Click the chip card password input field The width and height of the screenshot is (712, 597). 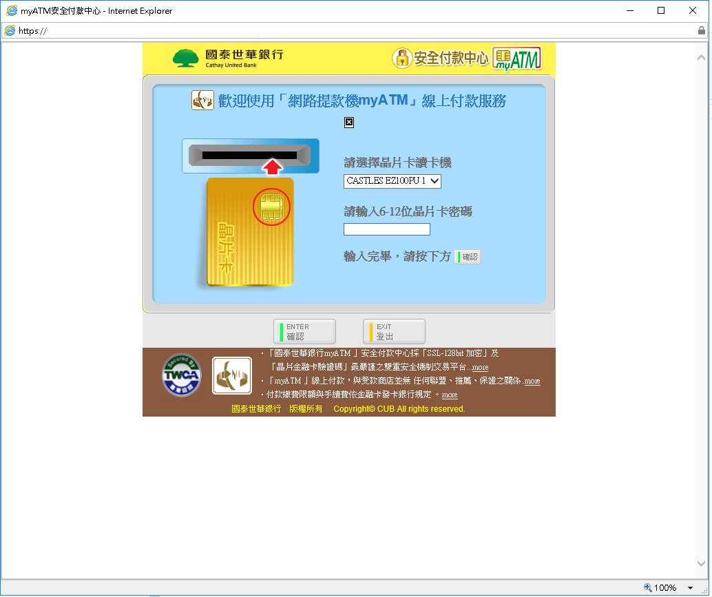click(387, 229)
